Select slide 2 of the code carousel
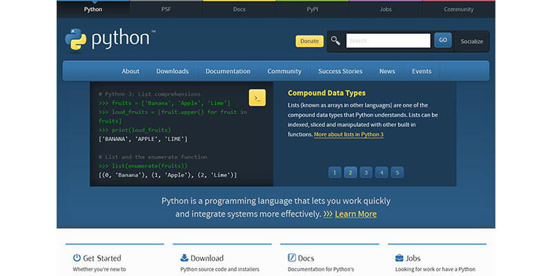 (x=351, y=172)
